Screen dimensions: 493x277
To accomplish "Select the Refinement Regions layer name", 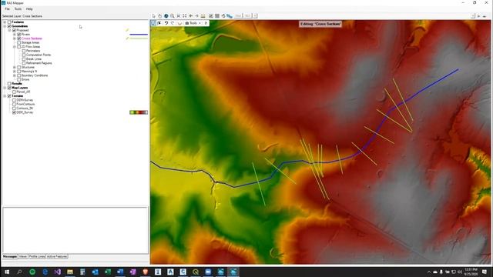I will coord(39,63).
